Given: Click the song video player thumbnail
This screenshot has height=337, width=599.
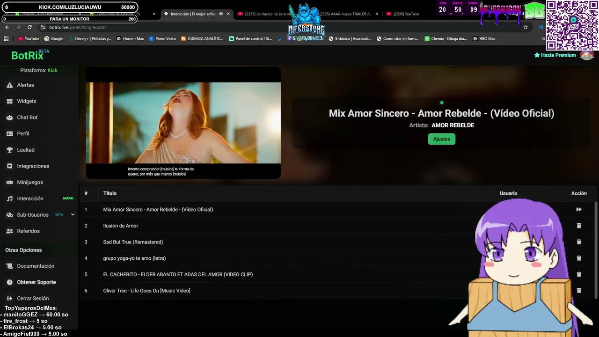Looking at the screenshot, I should tap(183, 123).
